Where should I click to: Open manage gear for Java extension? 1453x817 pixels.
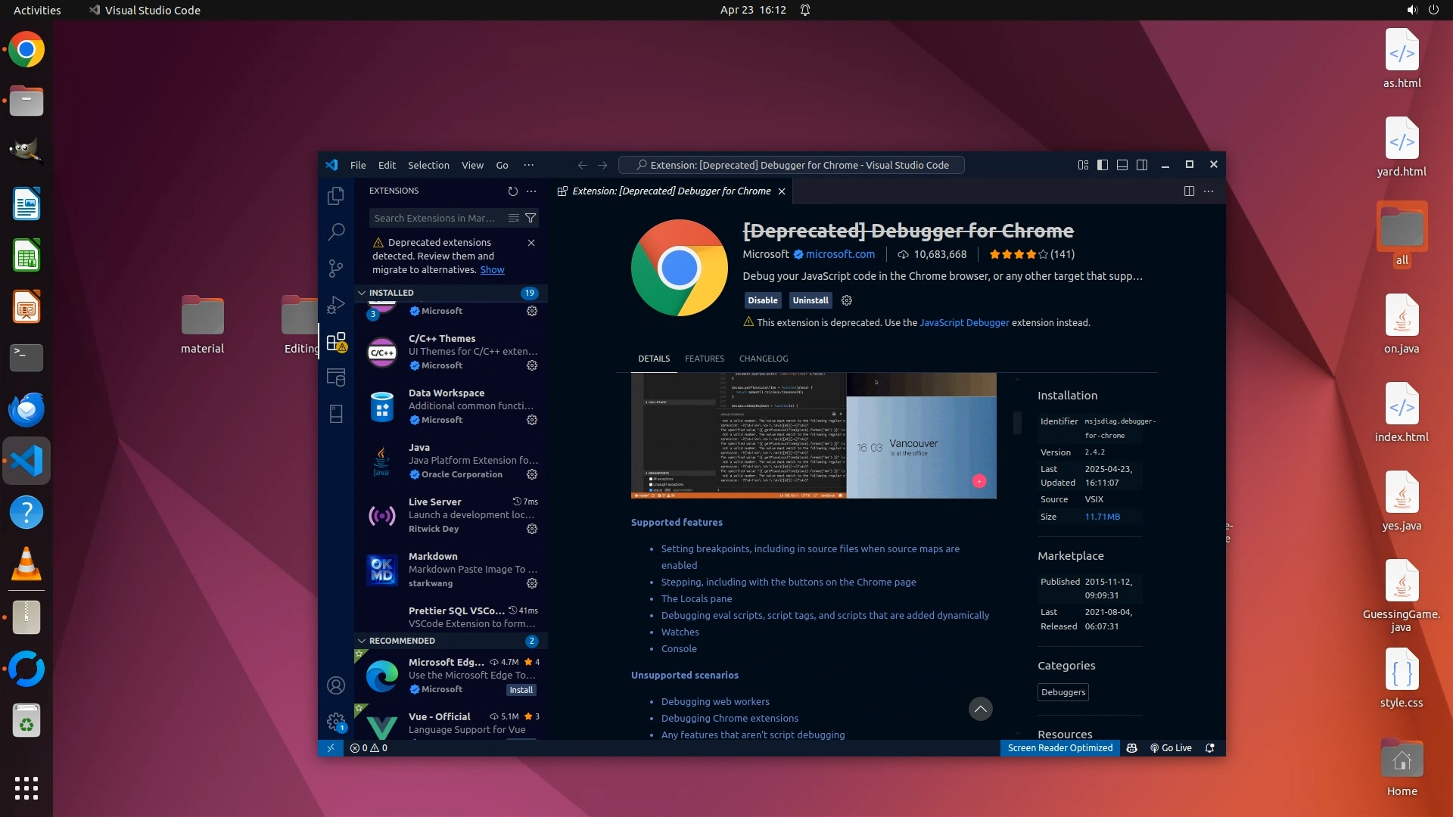532,474
